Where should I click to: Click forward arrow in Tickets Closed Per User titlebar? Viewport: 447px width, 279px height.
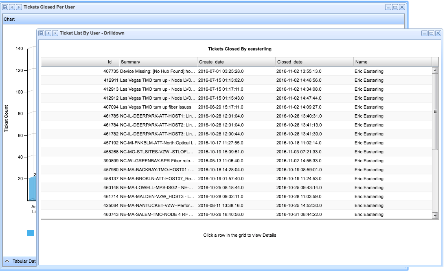coord(19,7)
